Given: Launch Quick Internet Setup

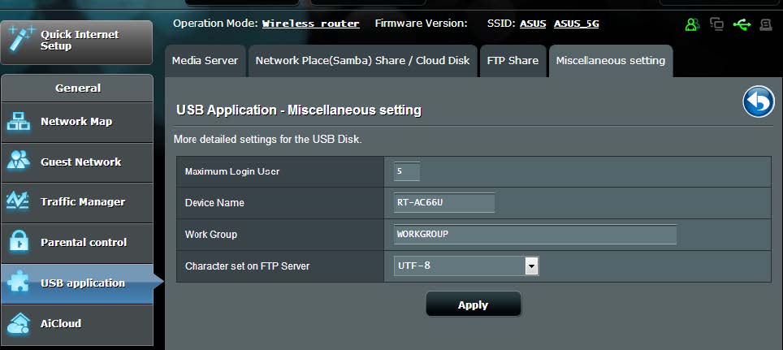Looking at the screenshot, I should click(77, 41).
